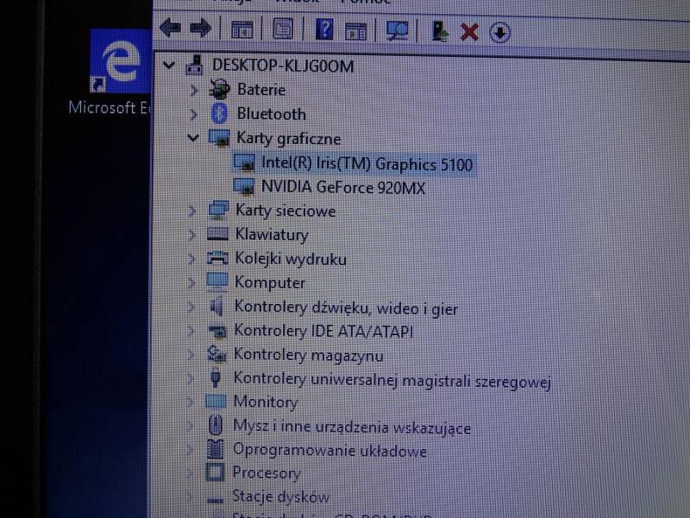Viewport: 690px width, 518px height.
Task: Select the Klawiatury label
Action: pyautogui.click(x=272, y=235)
